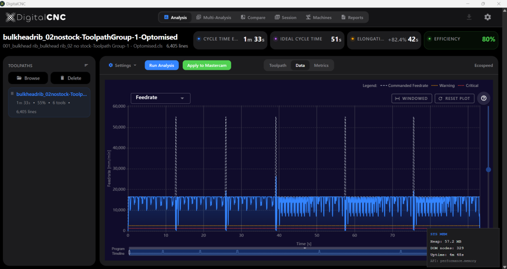Open the Machines tab
The image size is (507, 269).
(x=319, y=17)
